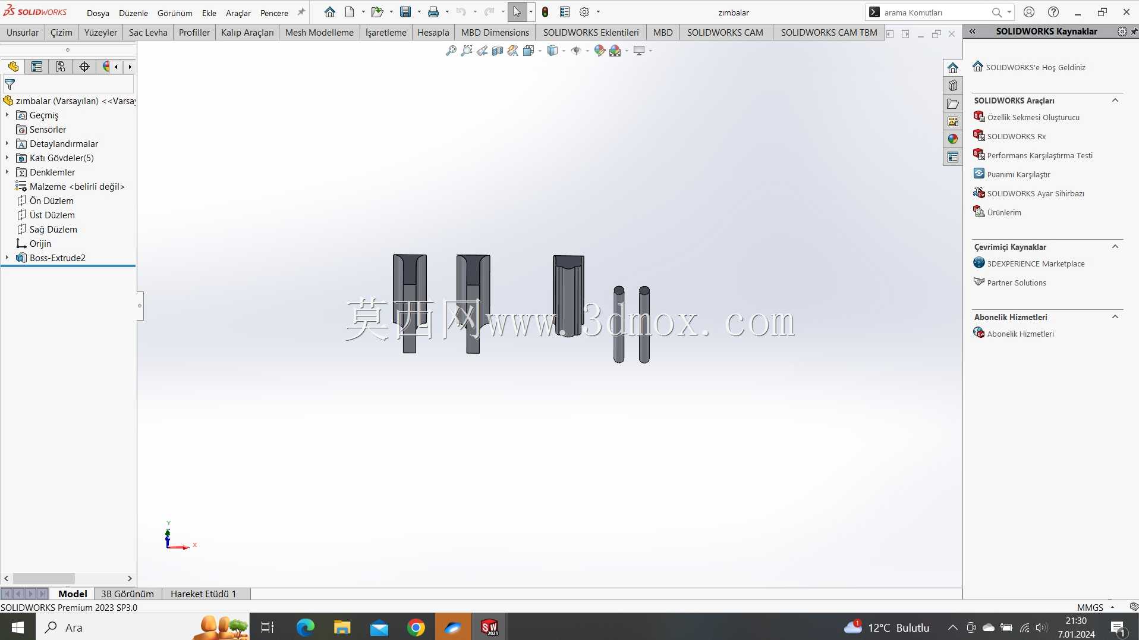Click the Edit Appearance color ball icon
The height and width of the screenshot is (640, 1139).
(599, 51)
